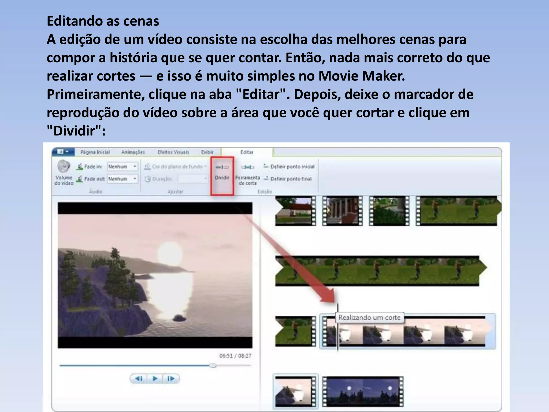Click the video preview monitor
The height and width of the screenshot is (412, 549).
(x=155, y=275)
